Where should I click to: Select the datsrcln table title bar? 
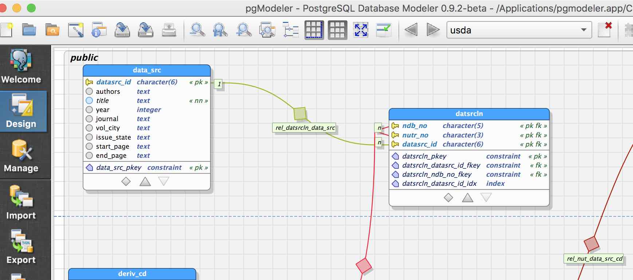click(469, 114)
